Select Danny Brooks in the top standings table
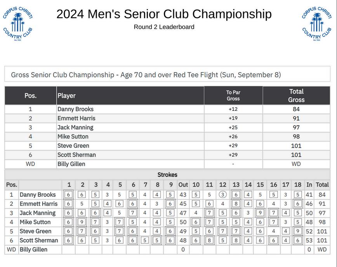The image size is (337, 267). 75,109
